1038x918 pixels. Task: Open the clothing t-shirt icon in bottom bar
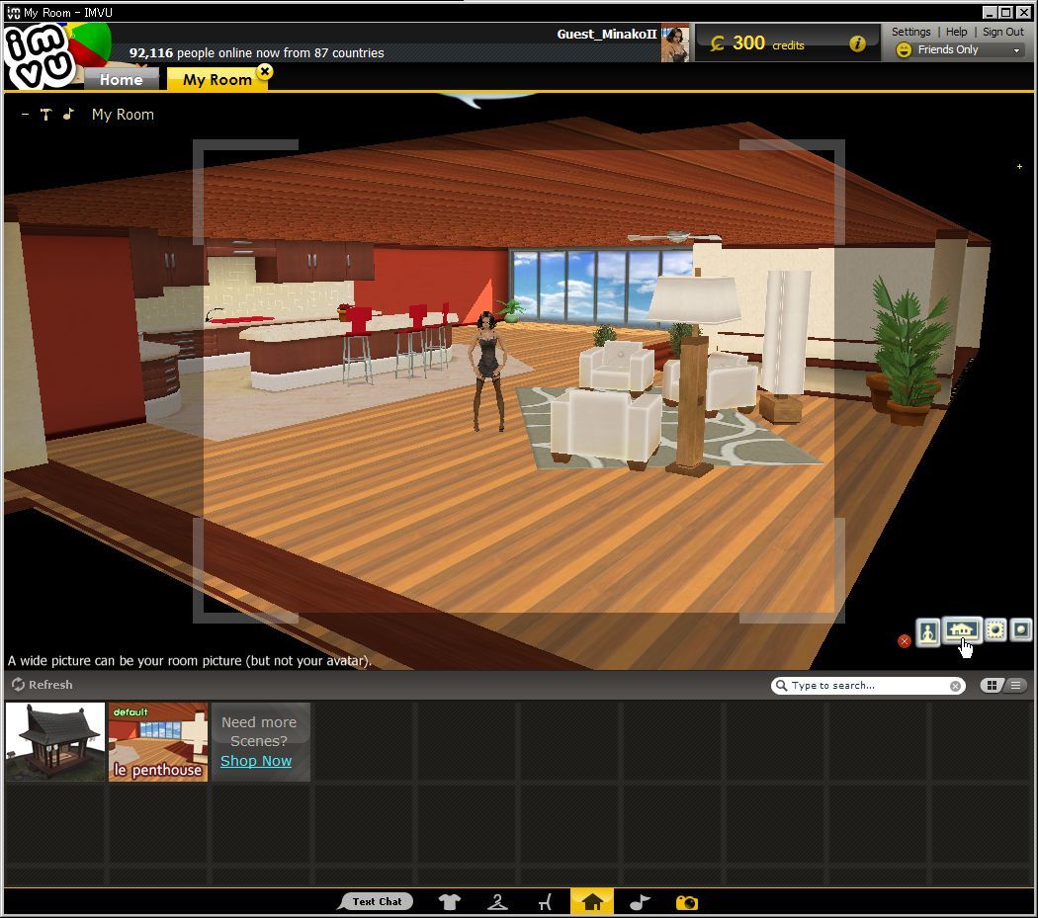450,902
